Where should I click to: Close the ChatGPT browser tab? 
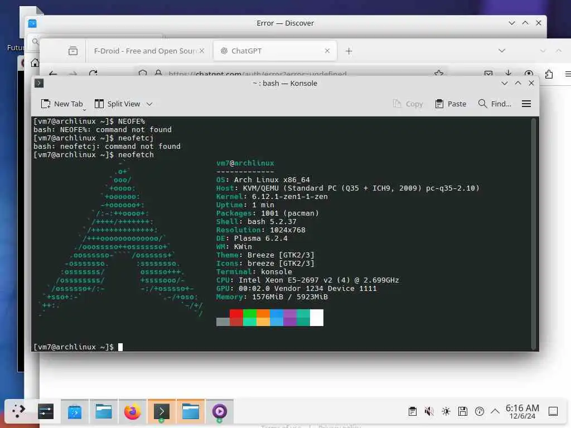click(327, 51)
